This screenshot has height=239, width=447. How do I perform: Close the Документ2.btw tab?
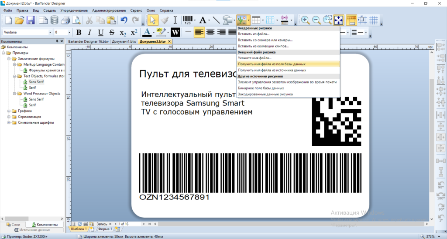(x=169, y=41)
